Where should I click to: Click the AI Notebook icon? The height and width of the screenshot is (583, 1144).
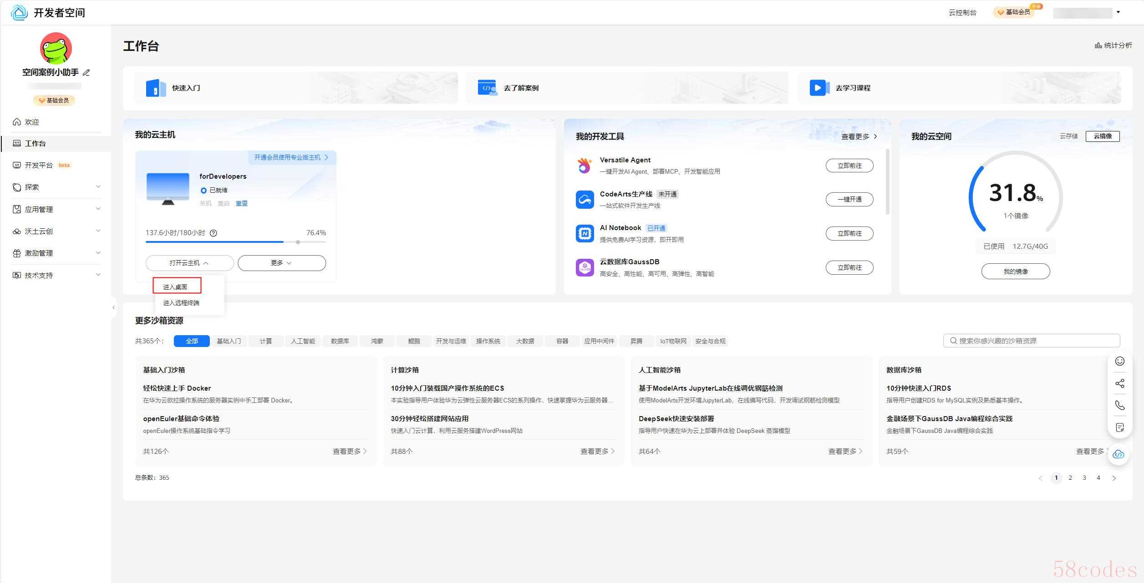click(x=585, y=234)
